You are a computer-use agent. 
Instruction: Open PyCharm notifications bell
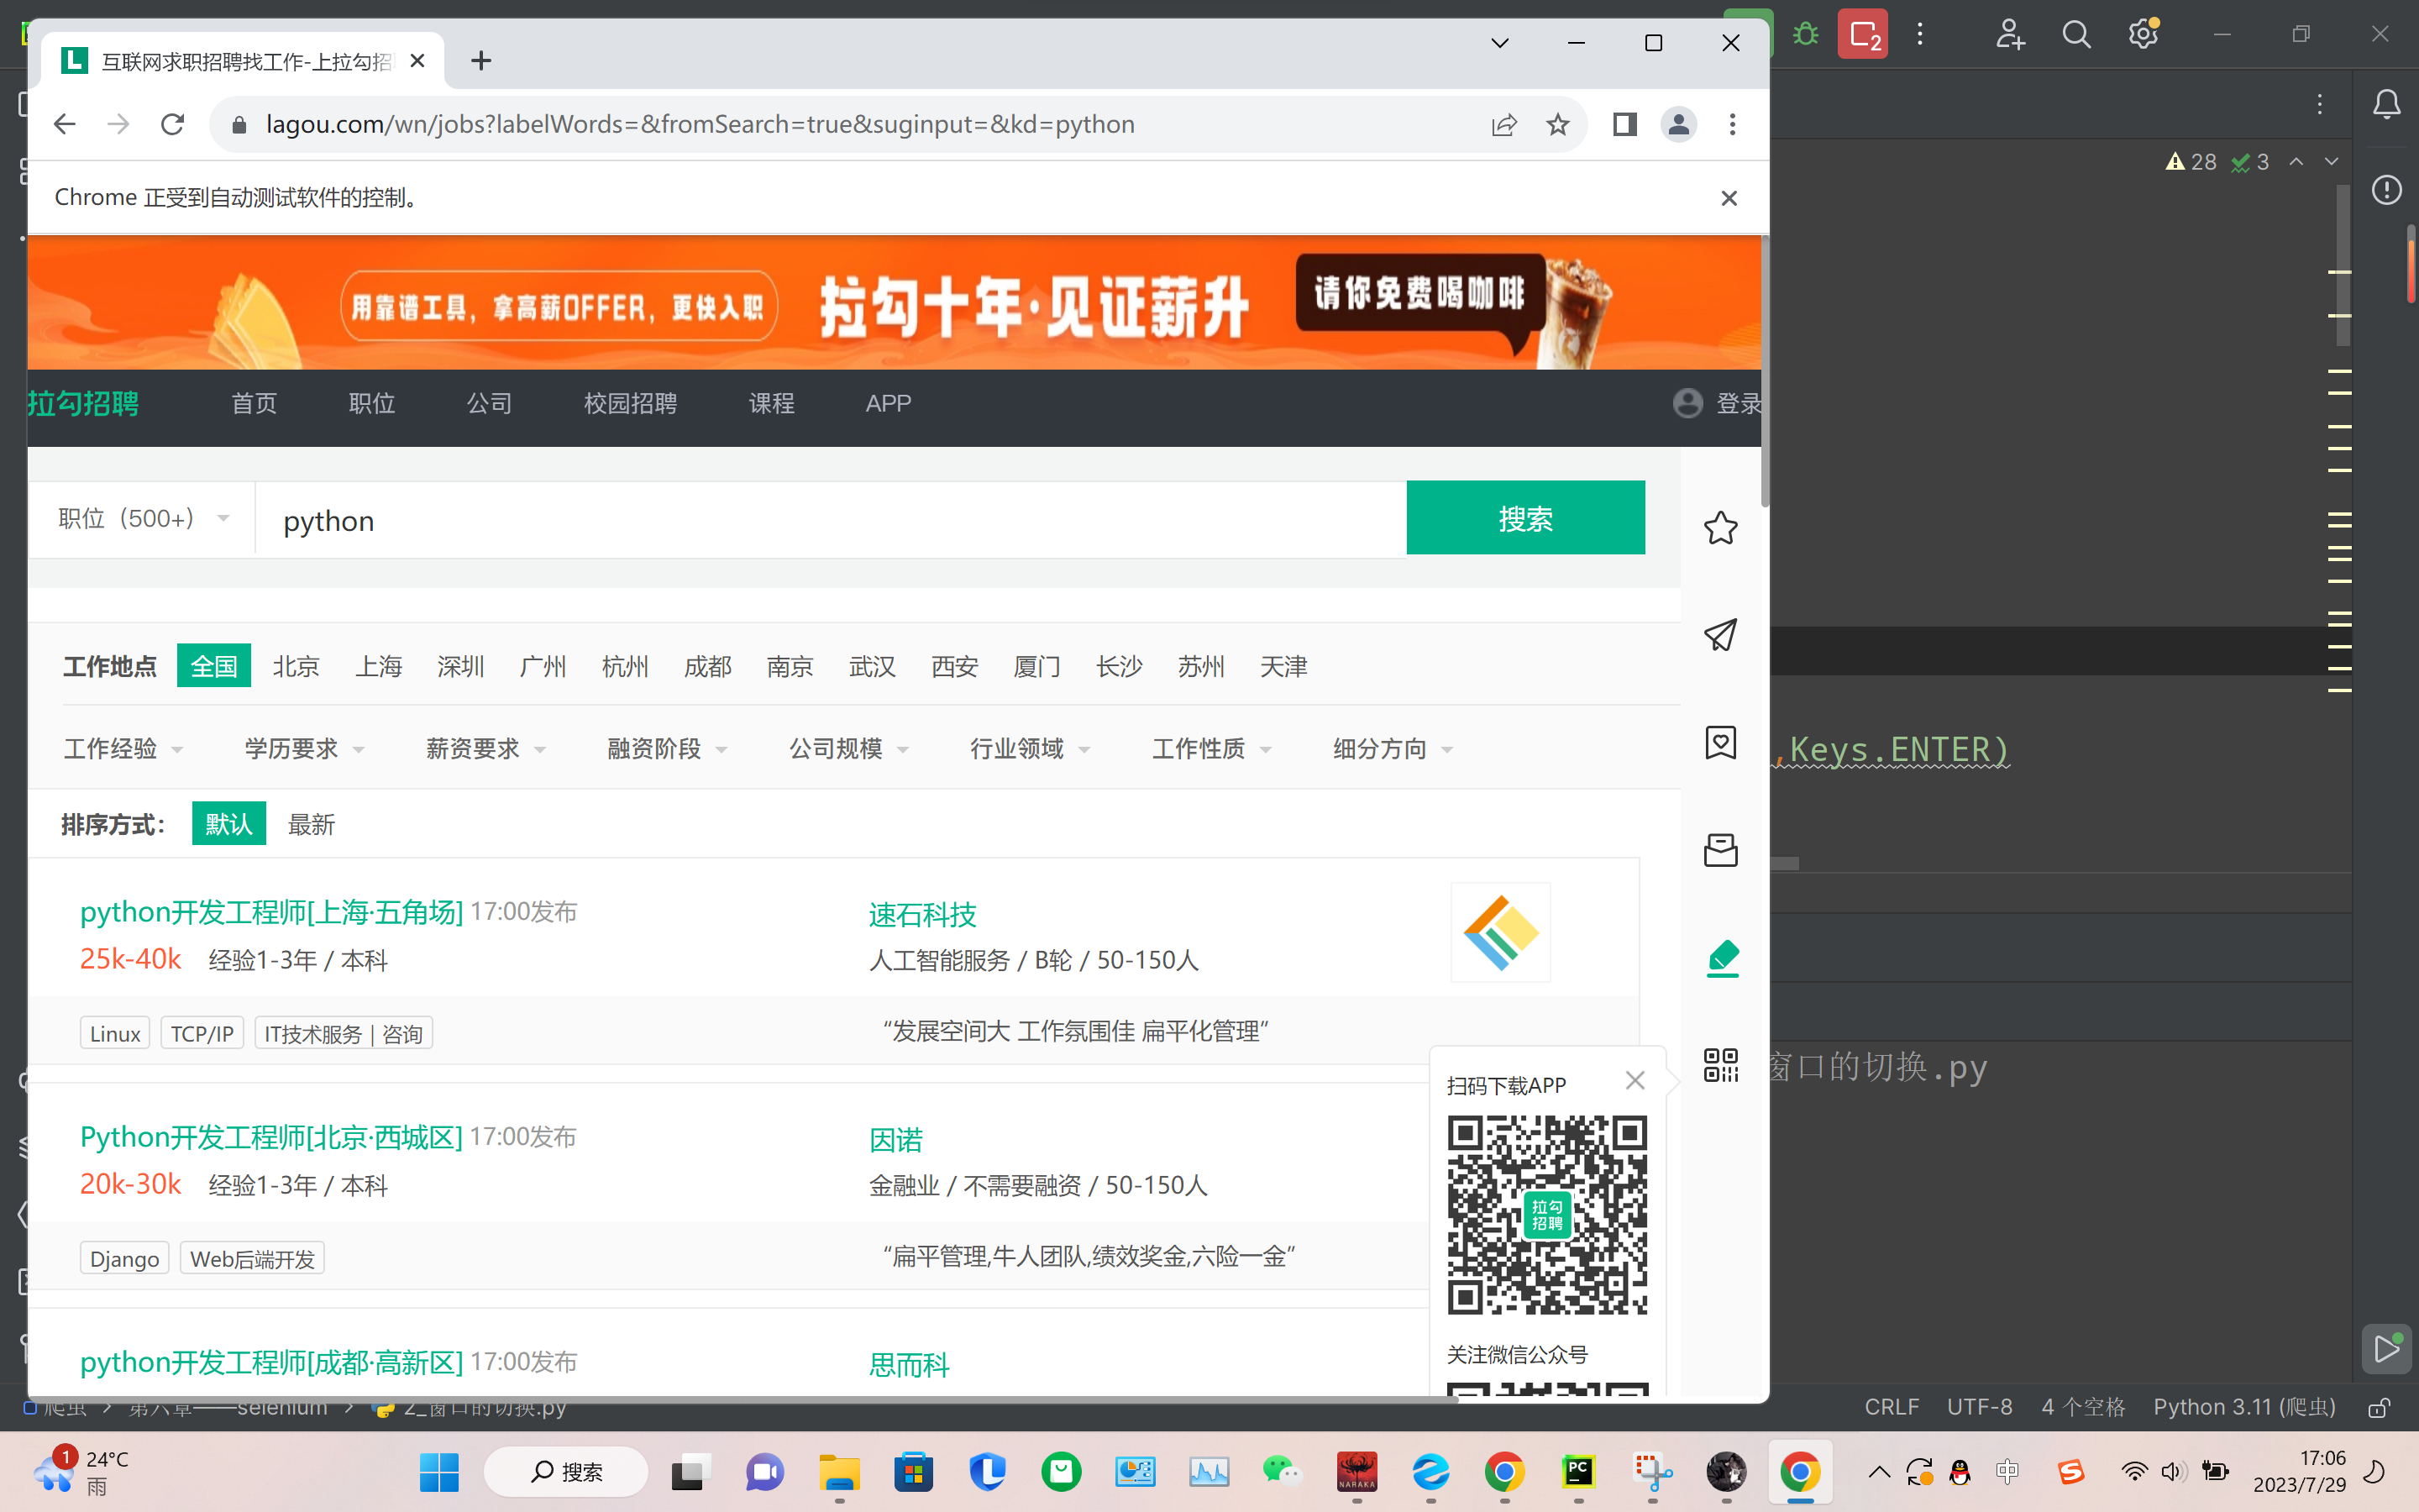tap(2386, 104)
